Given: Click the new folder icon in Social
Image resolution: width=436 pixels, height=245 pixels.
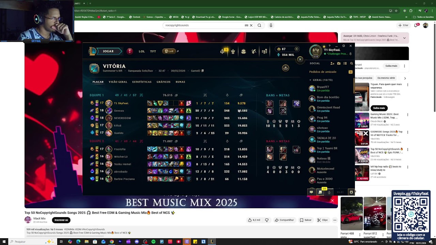Looking at the screenshot, I should tap(339, 63).
